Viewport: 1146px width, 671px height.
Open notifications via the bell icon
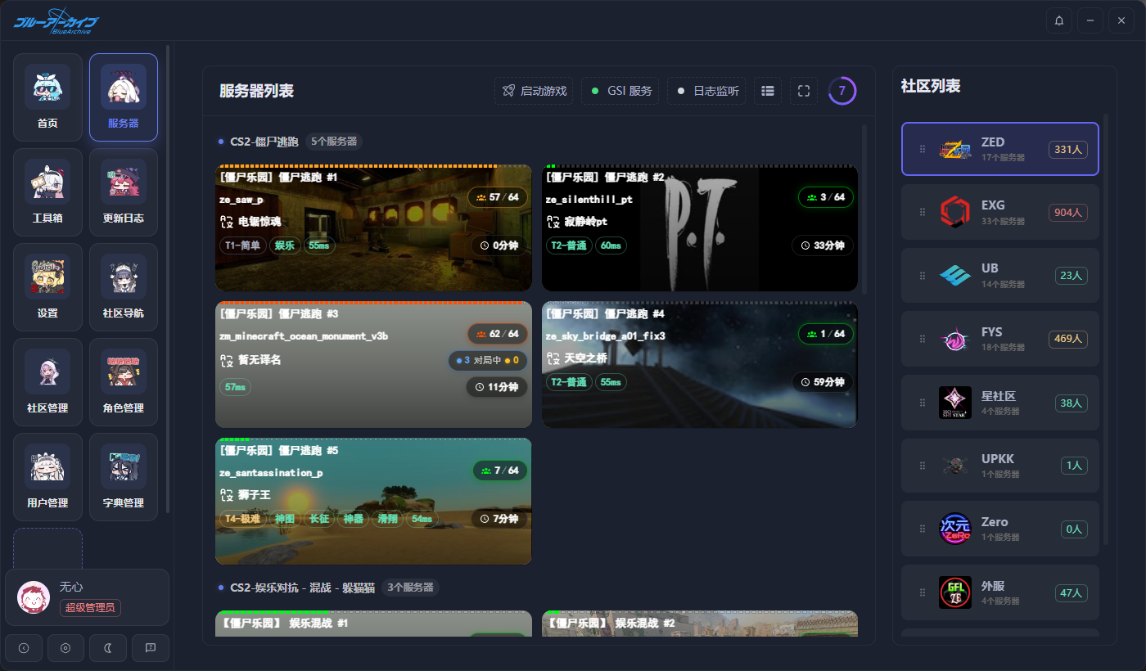[1059, 20]
